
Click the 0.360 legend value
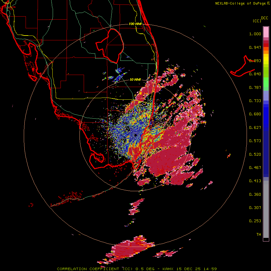tap(255, 195)
